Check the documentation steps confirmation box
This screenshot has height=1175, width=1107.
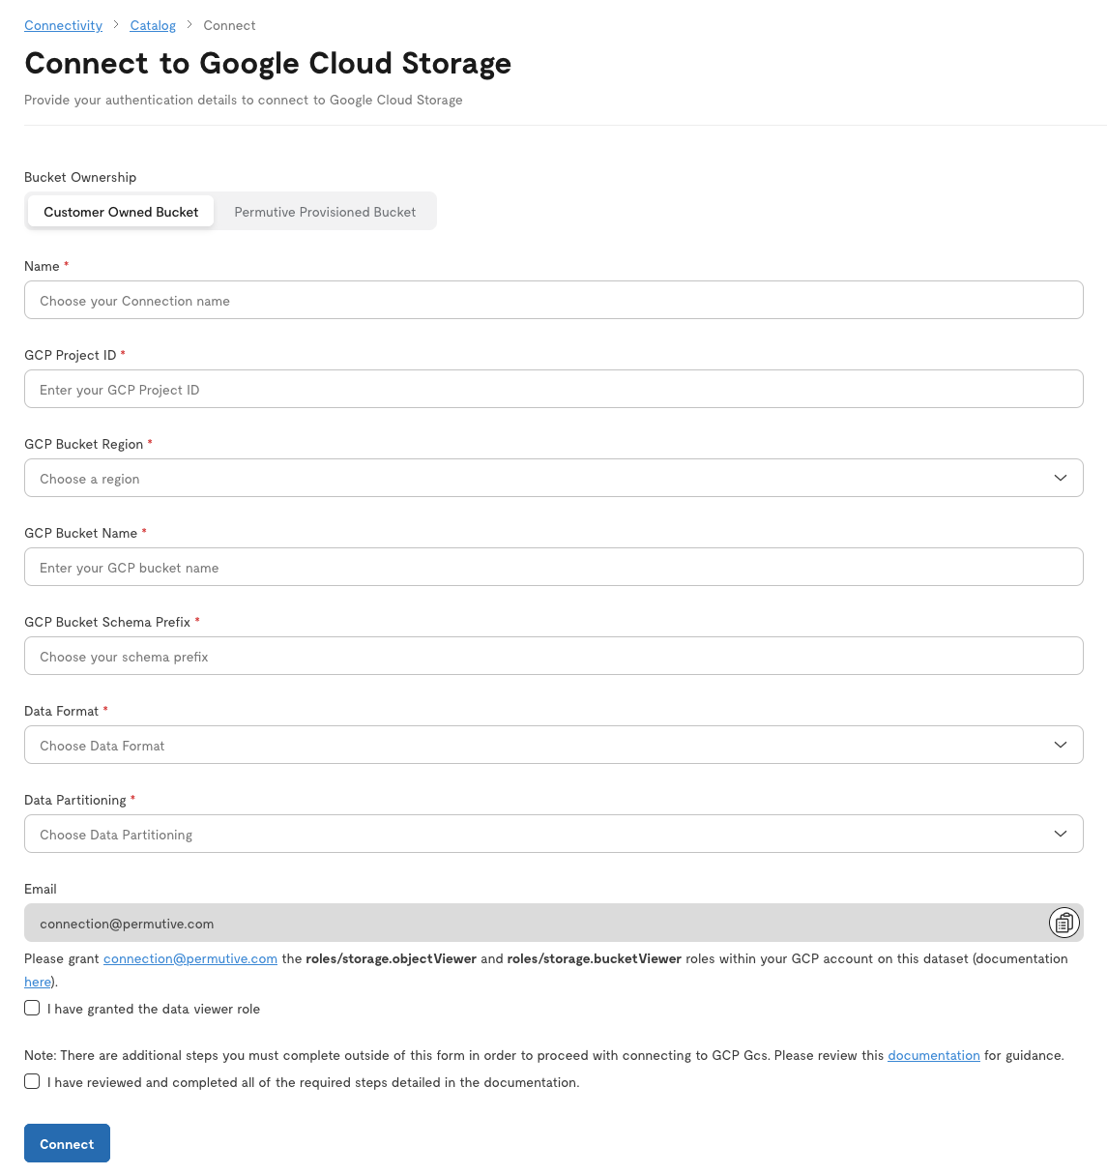click(32, 1081)
